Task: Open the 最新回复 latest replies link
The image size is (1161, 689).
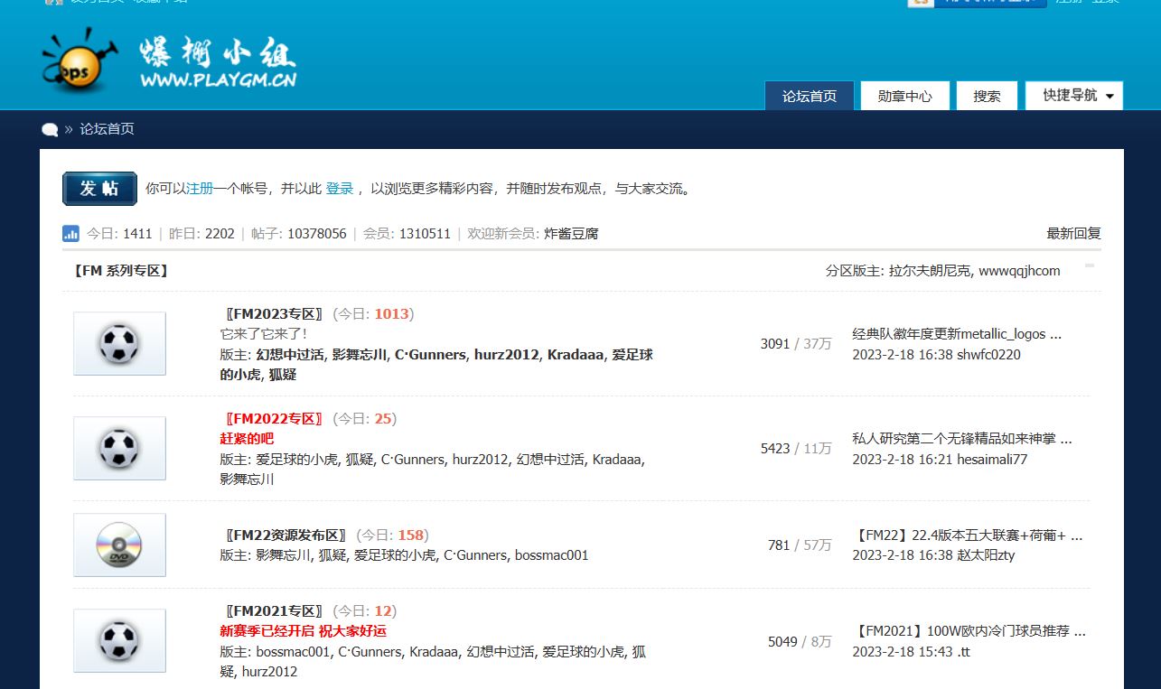Action: [x=1073, y=234]
